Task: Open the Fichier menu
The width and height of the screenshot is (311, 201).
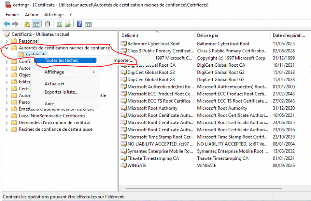Action: (x=12, y=14)
